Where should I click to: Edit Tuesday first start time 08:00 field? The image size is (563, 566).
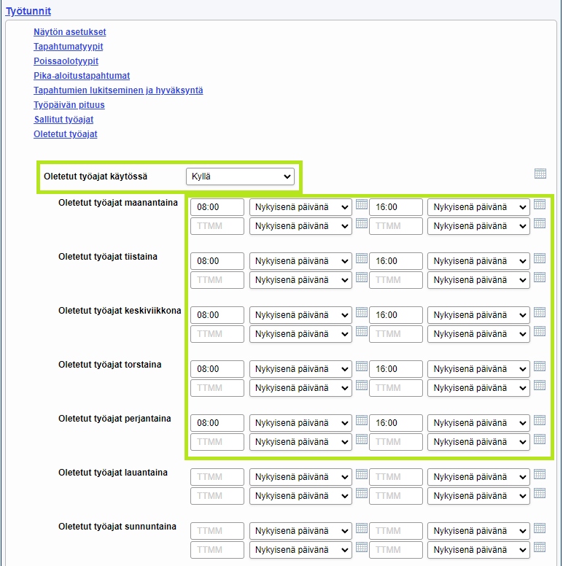pyautogui.click(x=217, y=261)
